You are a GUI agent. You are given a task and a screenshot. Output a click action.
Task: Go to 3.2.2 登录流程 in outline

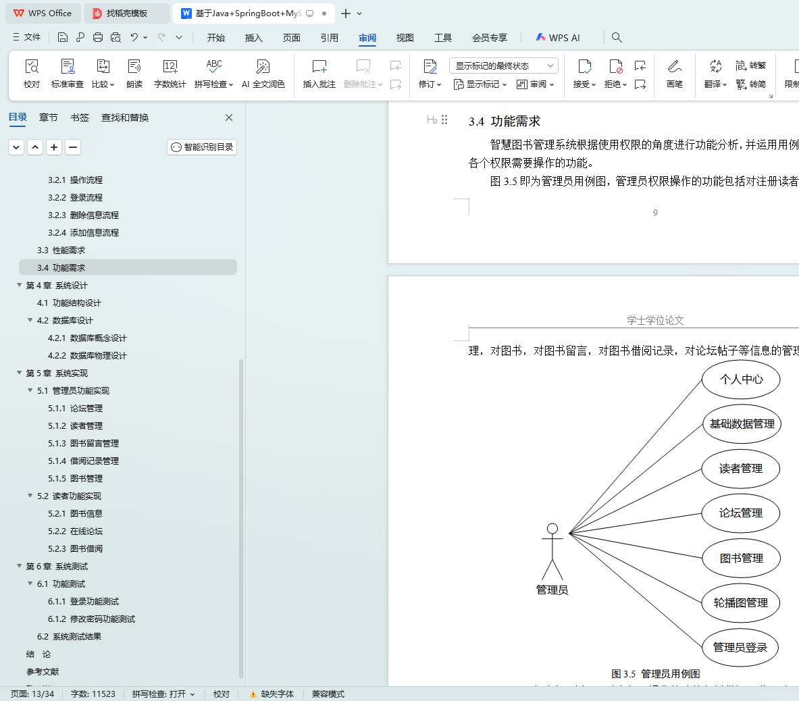[x=76, y=197]
